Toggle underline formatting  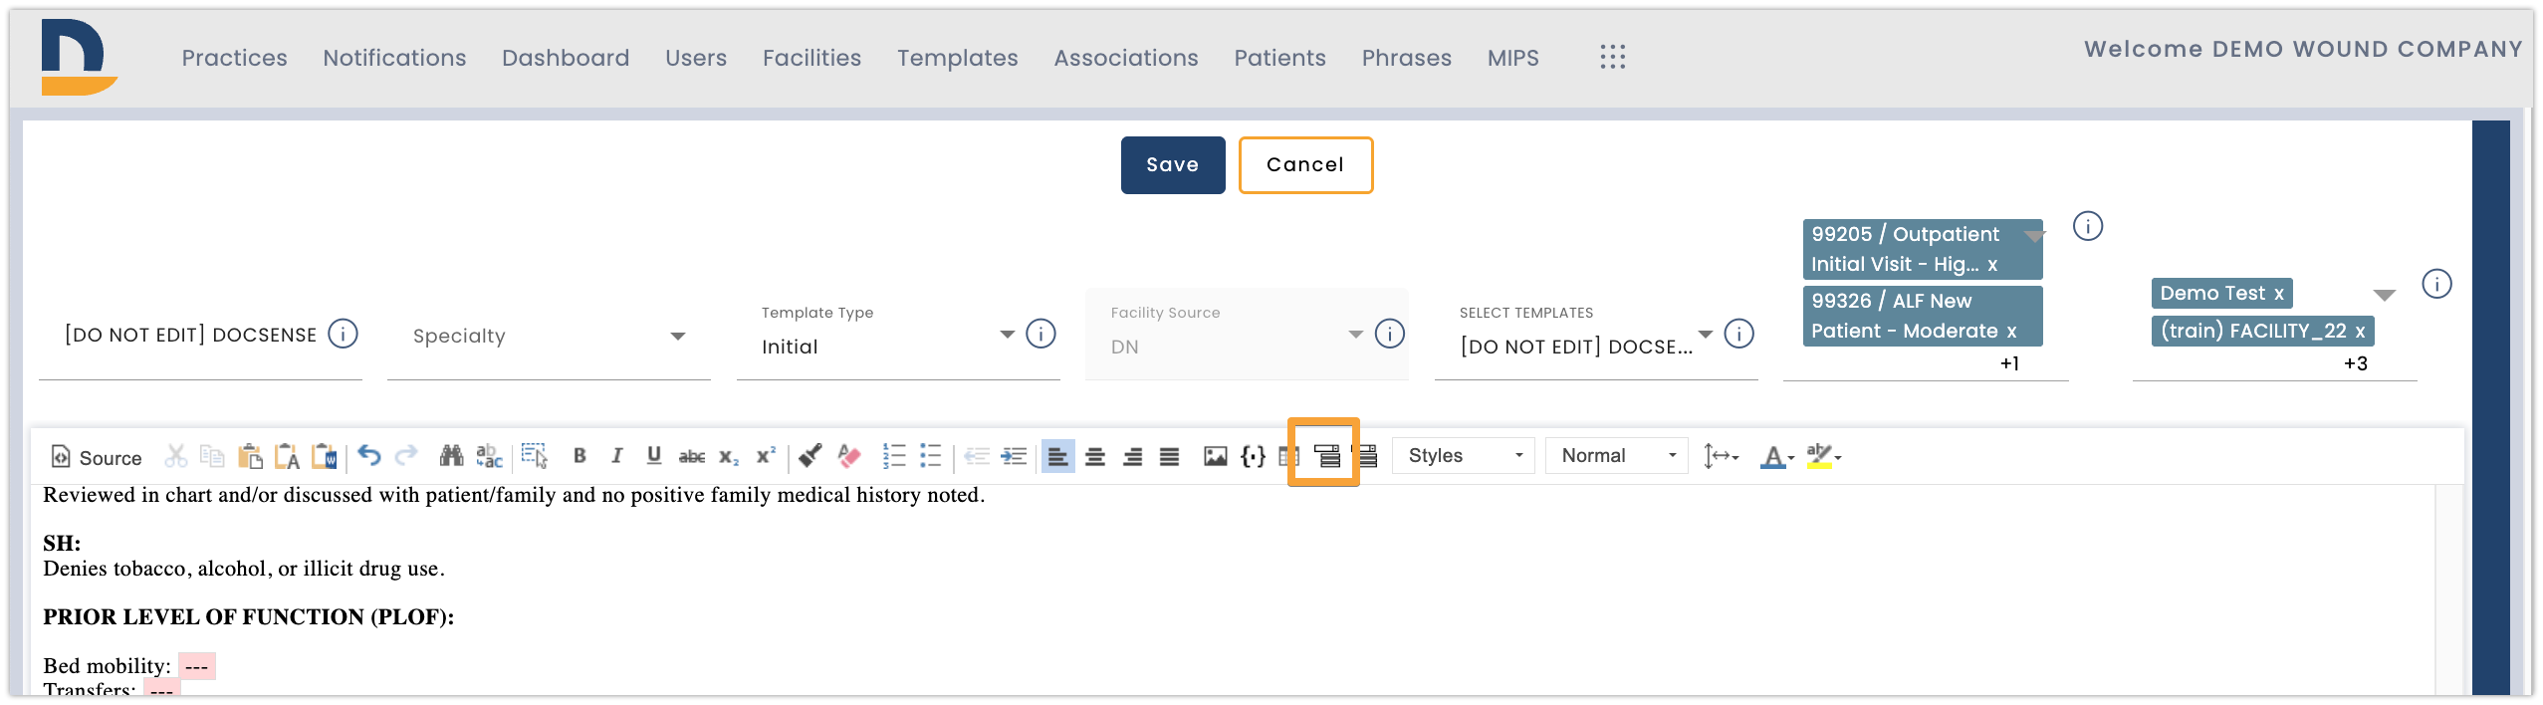click(x=653, y=456)
